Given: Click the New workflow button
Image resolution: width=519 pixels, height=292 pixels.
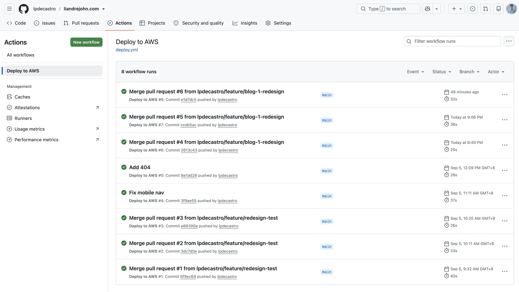Looking at the screenshot, I should [86, 42].
